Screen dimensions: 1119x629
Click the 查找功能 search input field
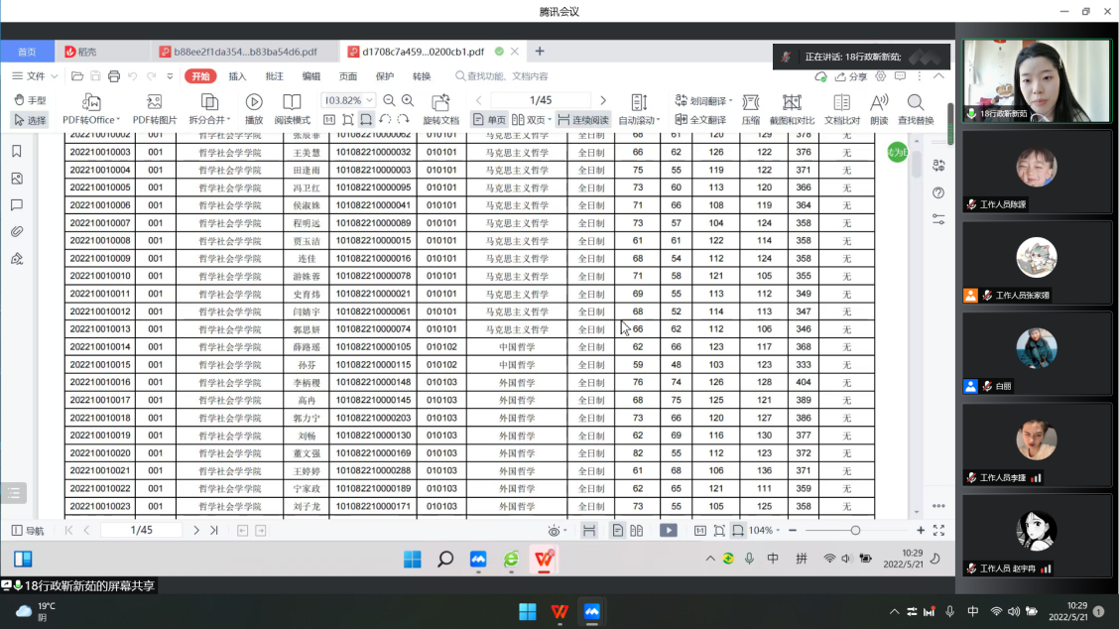click(x=506, y=76)
